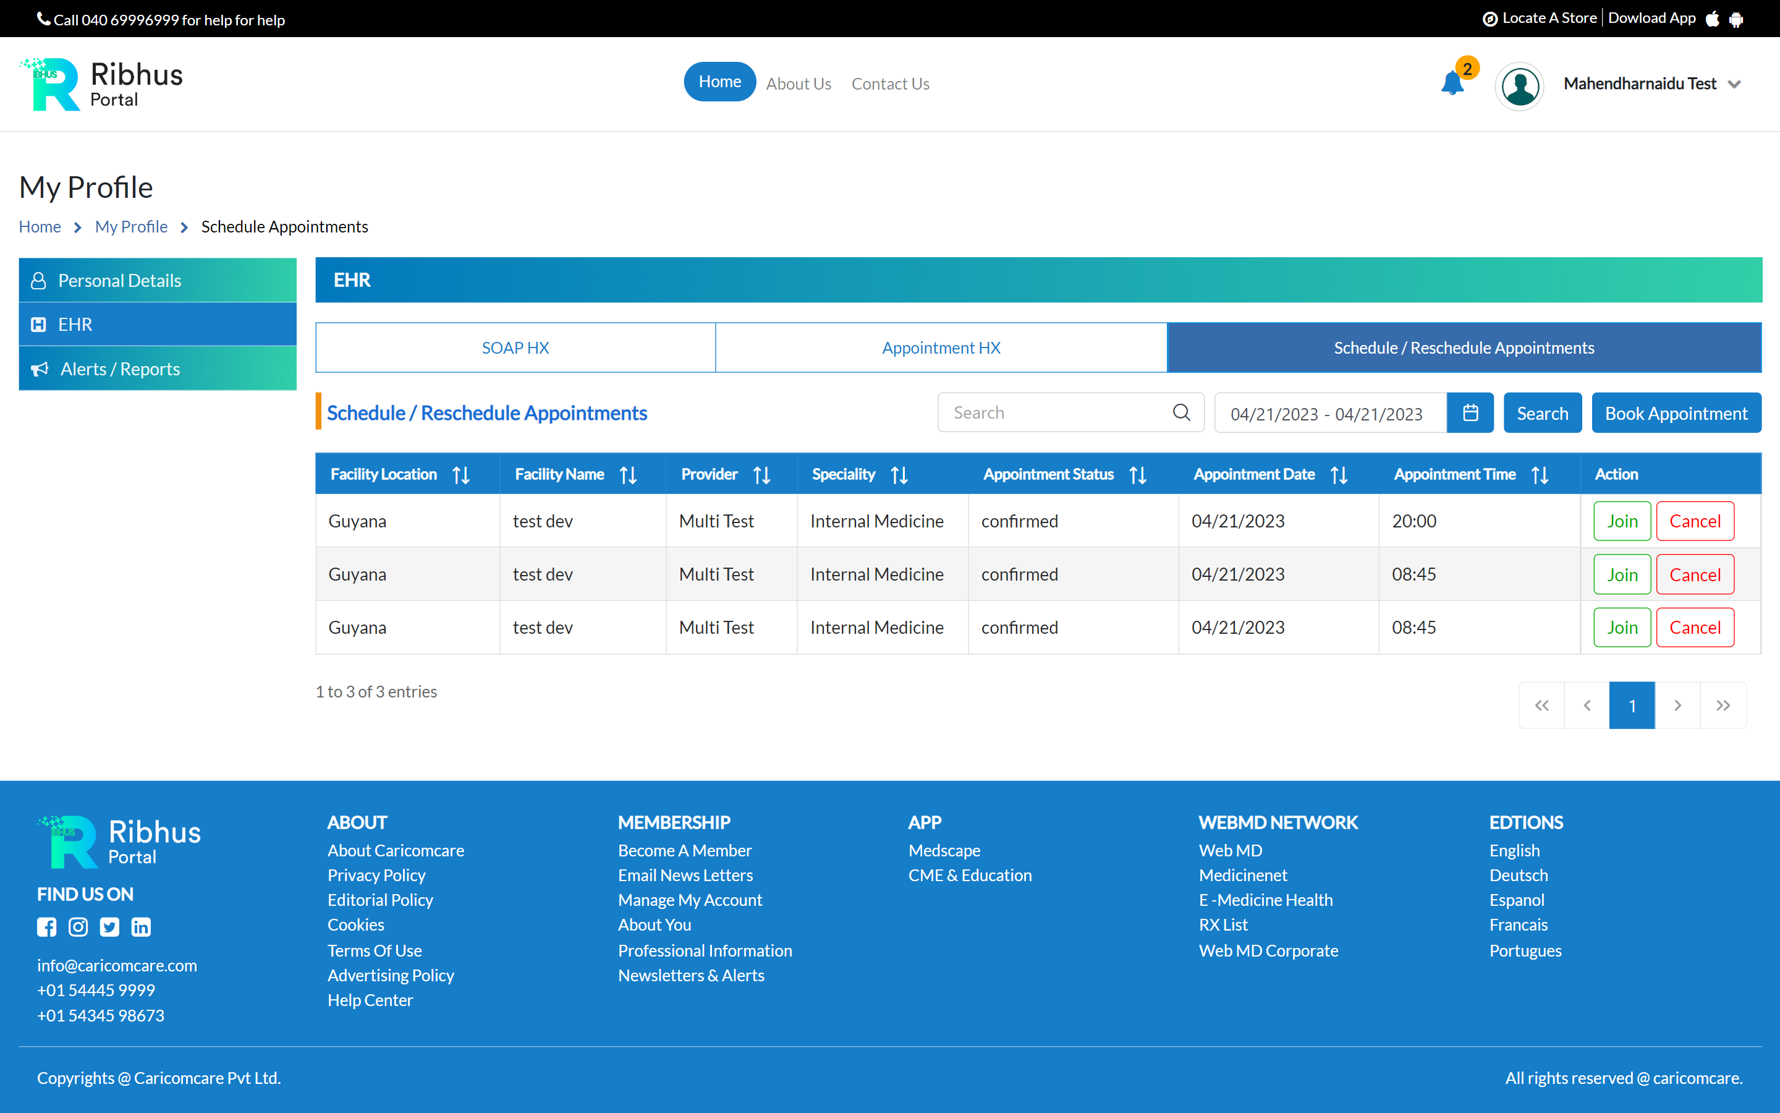Click the Apple app download icon
The width and height of the screenshot is (1780, 1113).
point(1713,19)
